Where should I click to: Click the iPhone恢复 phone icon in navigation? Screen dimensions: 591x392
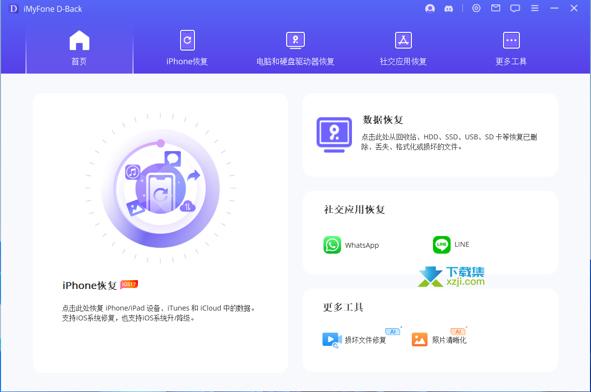(187, 40)
